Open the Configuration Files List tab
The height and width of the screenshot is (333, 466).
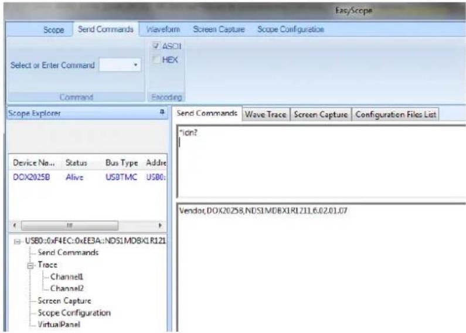(396, 114)
